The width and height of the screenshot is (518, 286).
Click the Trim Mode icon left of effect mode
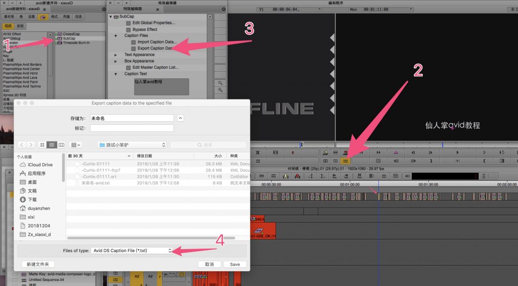[x=335, y=161]
